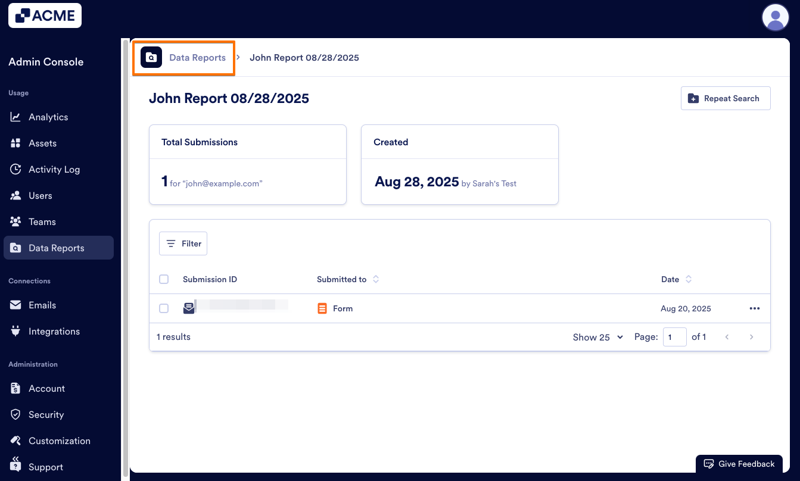Click the ACME logo
This screenshot has width=800, height=481.
[x=45, y=15]
